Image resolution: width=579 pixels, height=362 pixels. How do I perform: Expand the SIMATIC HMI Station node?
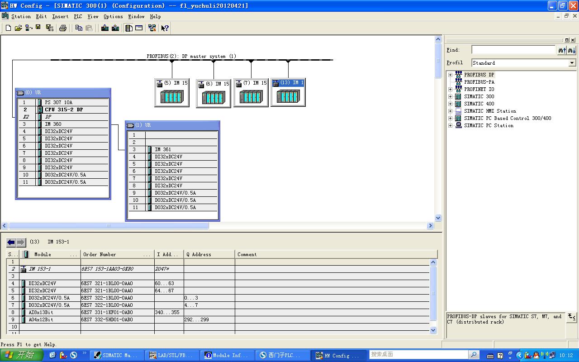[x=450, y=111]
